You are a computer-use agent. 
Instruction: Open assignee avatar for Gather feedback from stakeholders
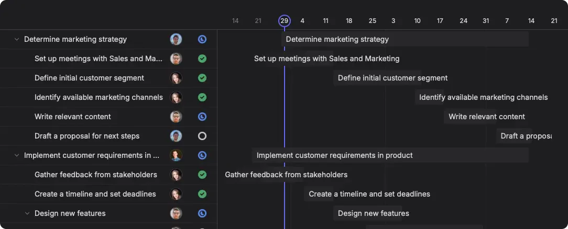click(x=176, y=175)
